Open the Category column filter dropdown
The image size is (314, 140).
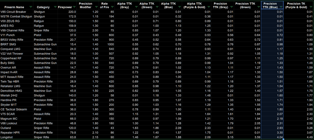55,7
